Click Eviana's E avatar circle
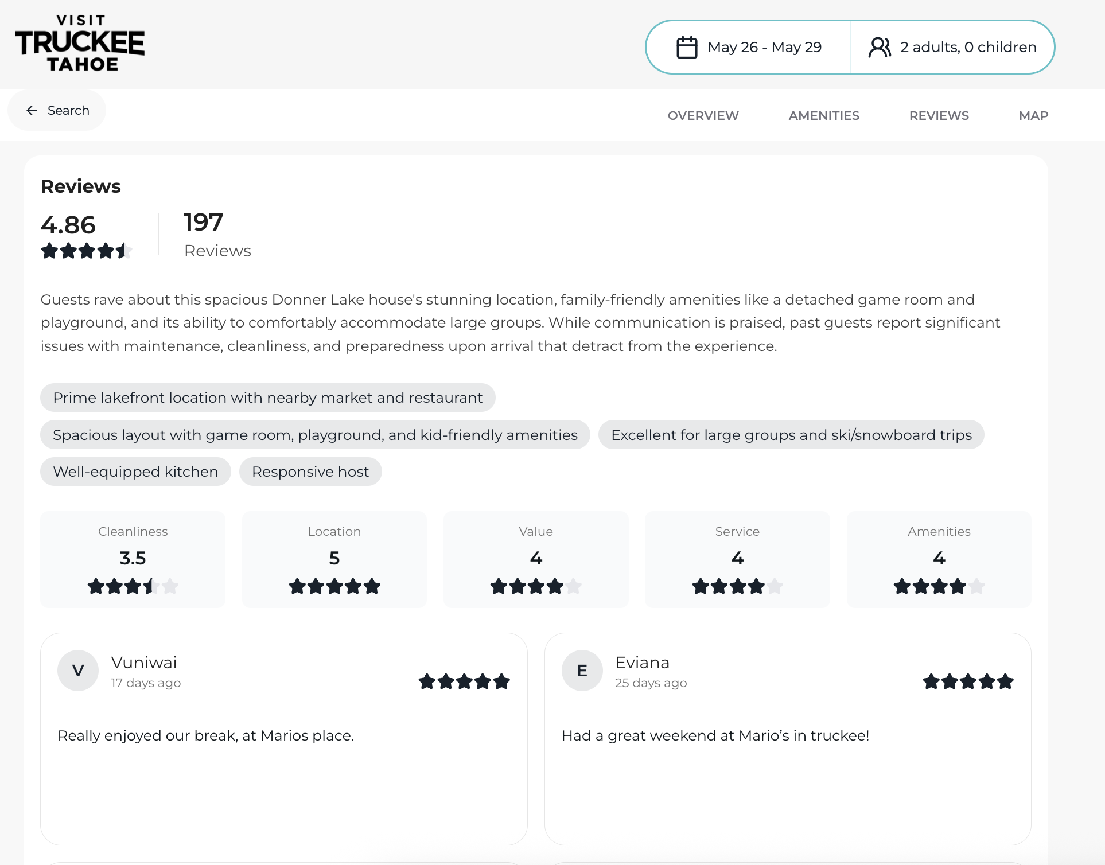Screen dimensions: 1105x865 pos(582,670)
